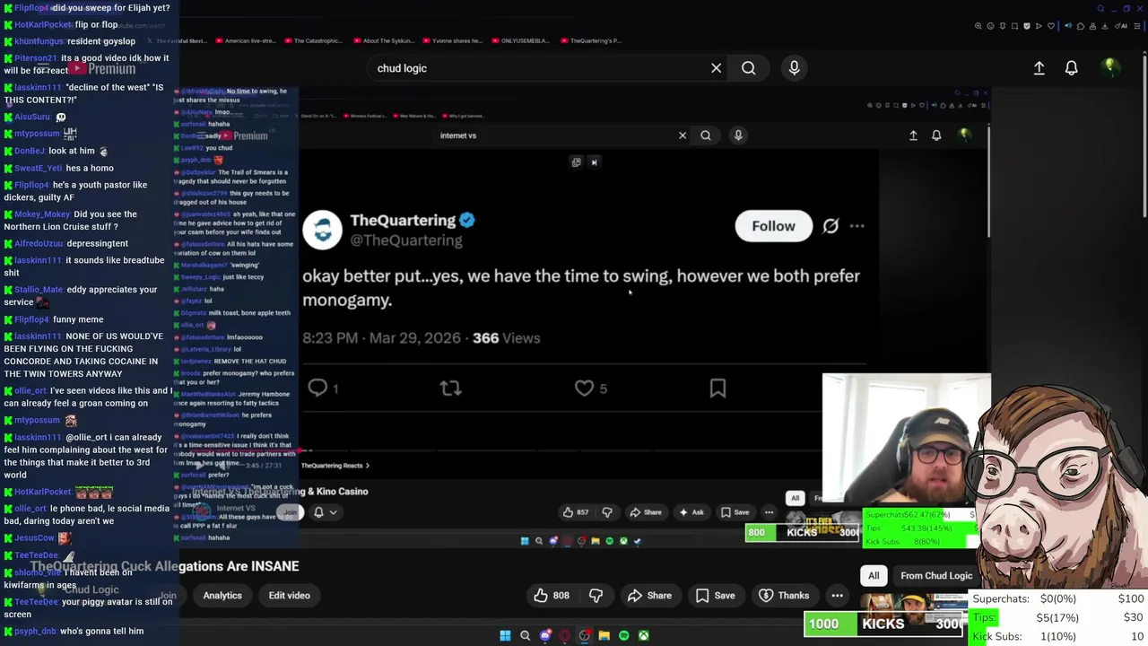Like the tweet via heart icon
The height and width of the screenshot is (646, 1148).
tap(584, 388)
